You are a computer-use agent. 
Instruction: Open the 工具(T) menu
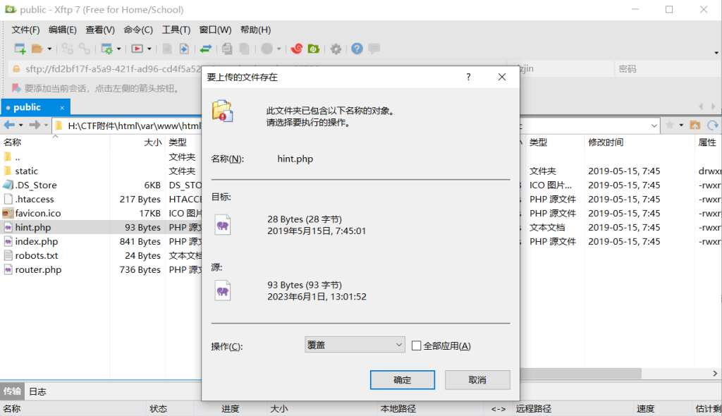pyautogui.click(x=176, y=30)
